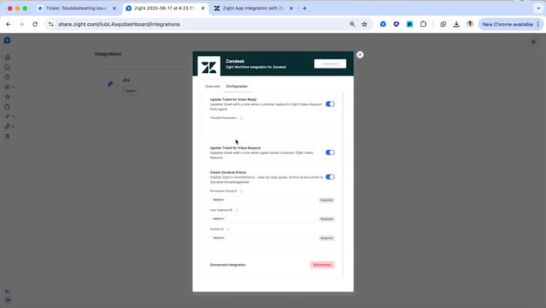Toggle Update Ticket for Video Reply switch
546x308 pixels.
330,104
